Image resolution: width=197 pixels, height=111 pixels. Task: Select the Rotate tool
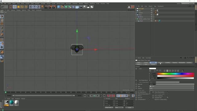[22, 7]
